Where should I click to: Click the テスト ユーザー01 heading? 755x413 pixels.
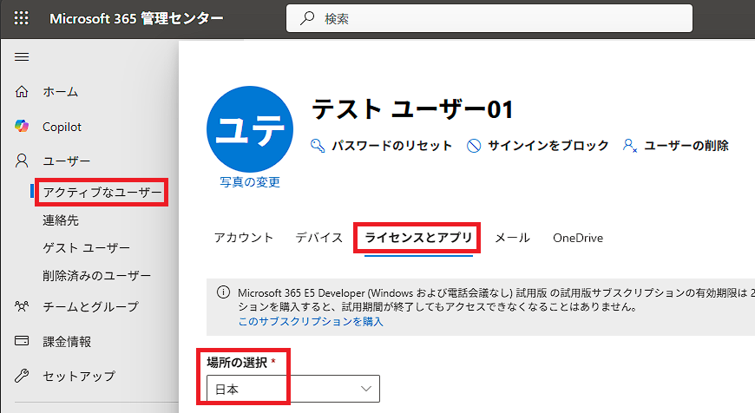[413, 108]
